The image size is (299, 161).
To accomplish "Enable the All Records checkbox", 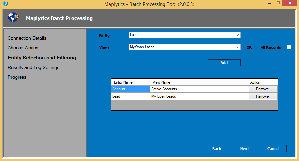I will click(289, 47).
